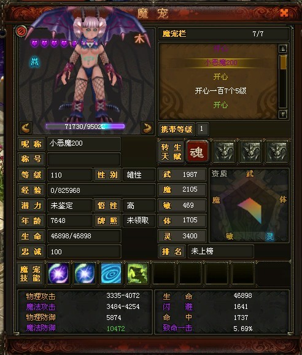Click the empty 称号 title field
The width and height of the screenshot is (302, 355).
84,159
